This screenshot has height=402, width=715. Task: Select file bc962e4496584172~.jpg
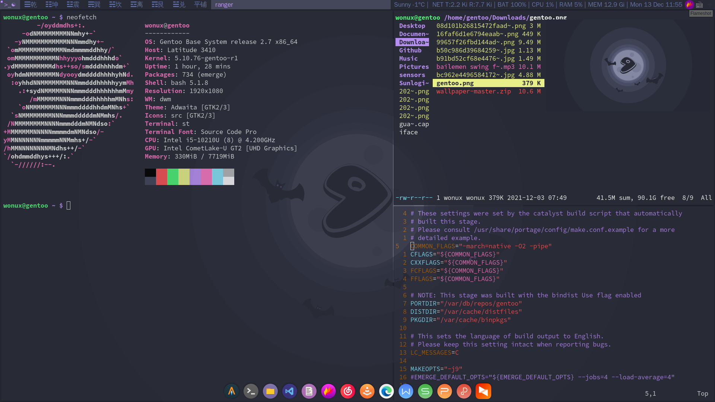point(489,75)
